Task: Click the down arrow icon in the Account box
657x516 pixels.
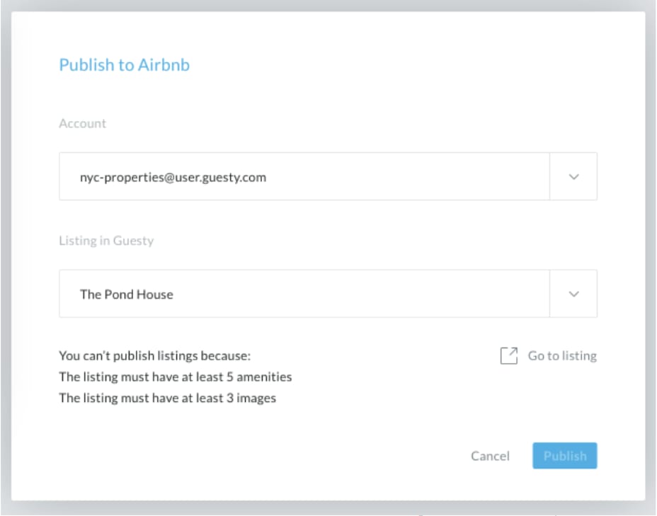Action: [x=573, y=177]
